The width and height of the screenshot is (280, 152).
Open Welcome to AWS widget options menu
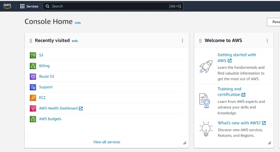pos(267,40)
